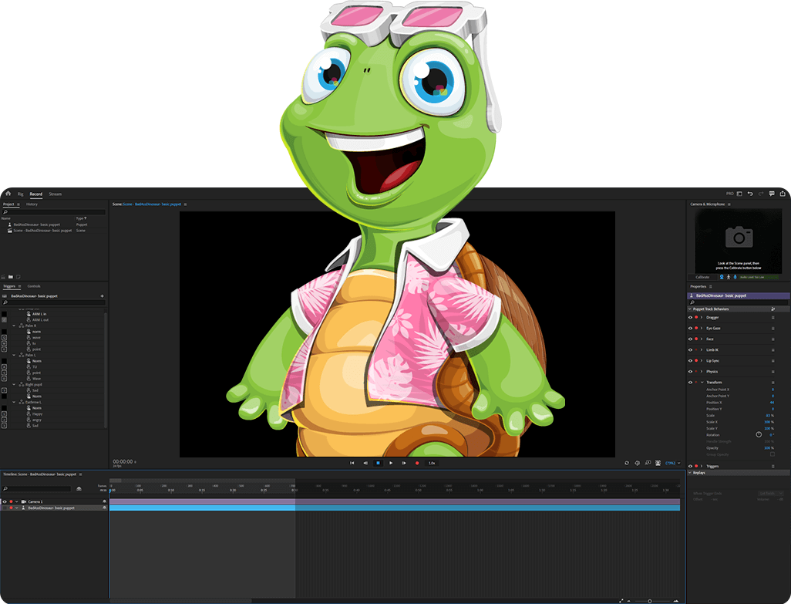791x604 pixels.
Task: Click the Calibrate button in the camera panel
Action: point(702,277)
